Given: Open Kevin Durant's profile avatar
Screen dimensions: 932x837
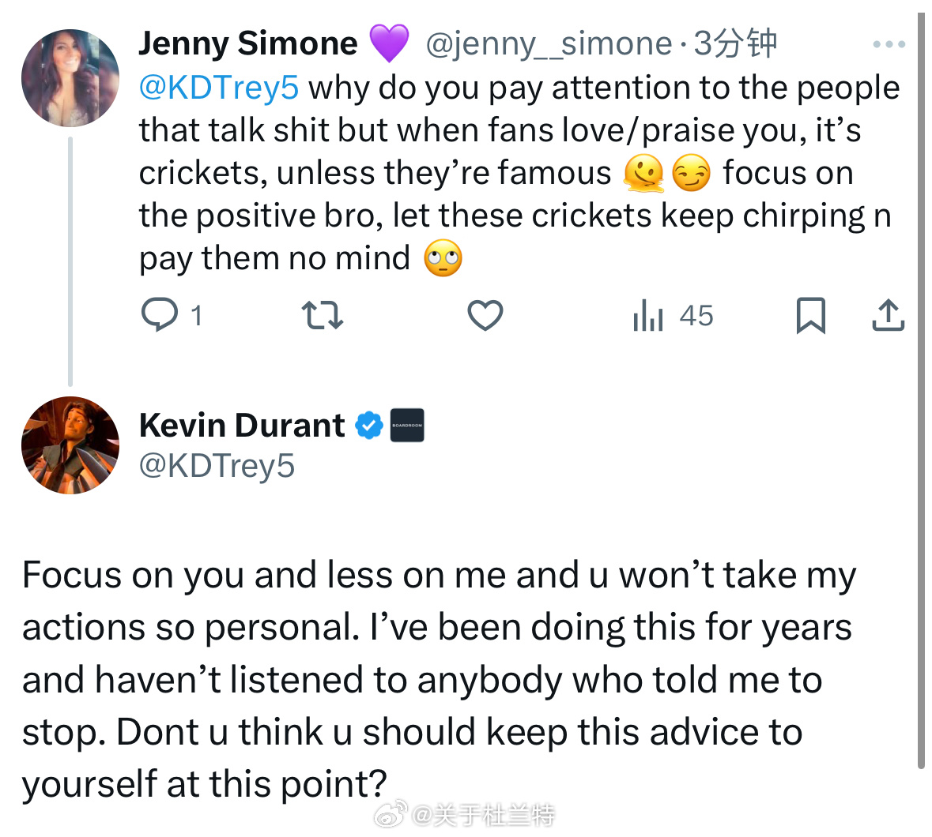Looking at the screenshot, I should (x=70, y=445).
